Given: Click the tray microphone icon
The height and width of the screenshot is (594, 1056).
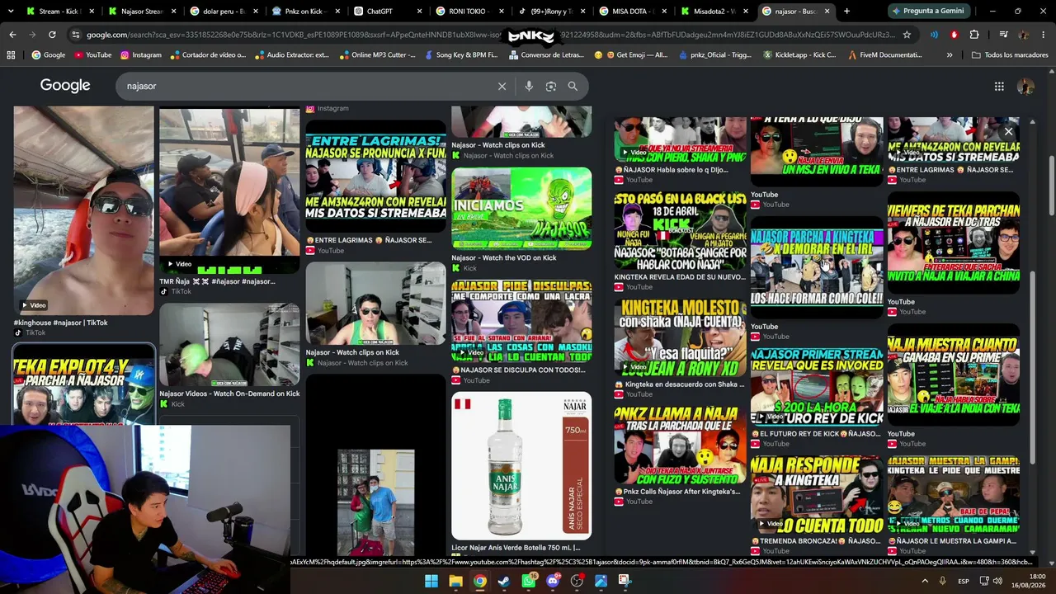Looking at the screenshot, I should pos(943,581).
